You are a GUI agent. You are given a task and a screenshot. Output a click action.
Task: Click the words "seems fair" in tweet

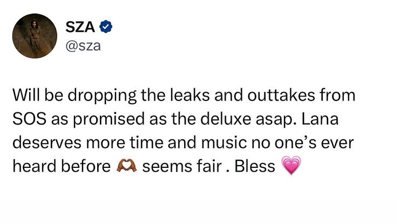[x=182, y=166]
